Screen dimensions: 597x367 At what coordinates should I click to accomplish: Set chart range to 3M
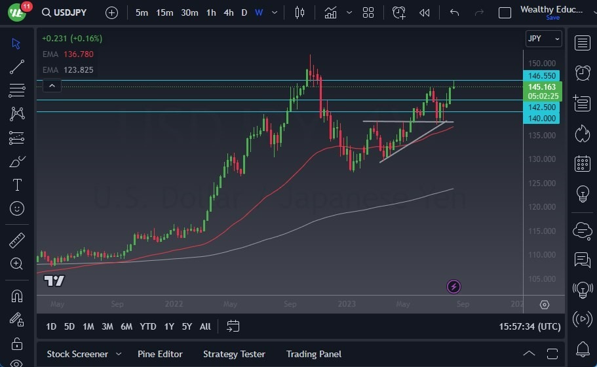pyautogui.click(x=107, y=326)
